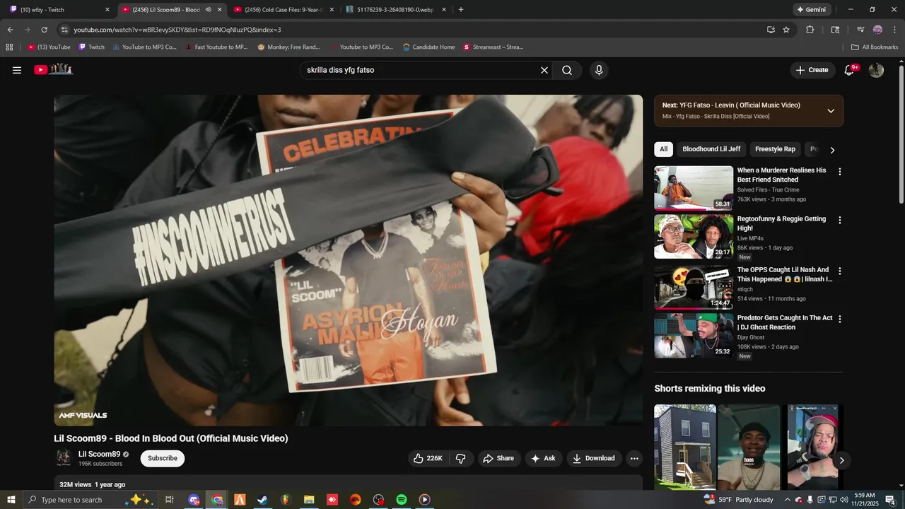Clear the search box with the X icon
This screenshot has width=905, height=509.
coord(544,70)
